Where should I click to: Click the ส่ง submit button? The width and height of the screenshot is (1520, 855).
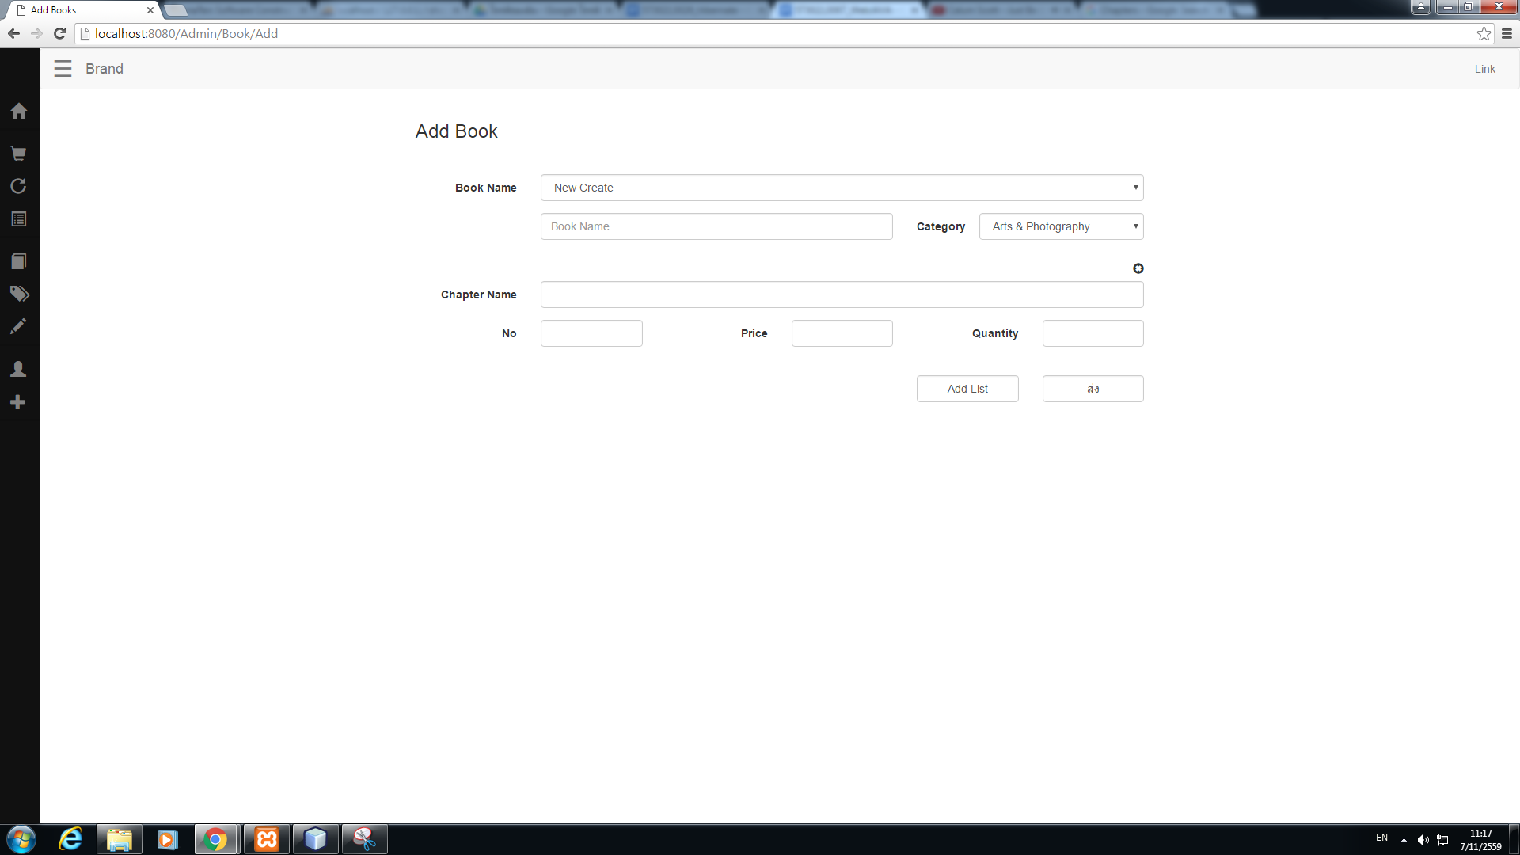coord(1092,389)
